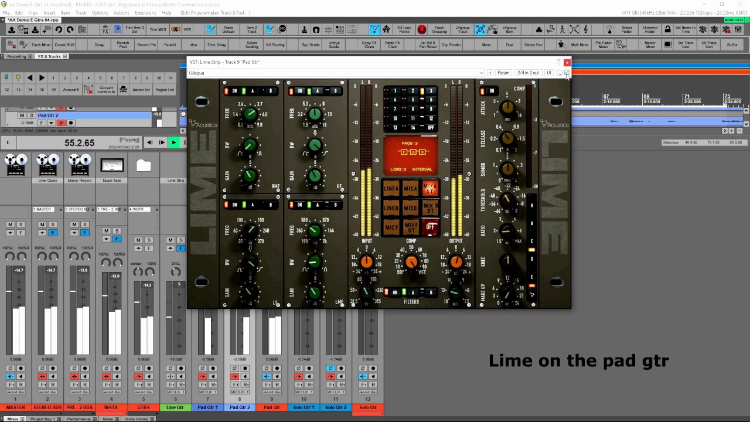Toggle the FILTERS ON switch
The width and height of the screenshot is (750, 422).
point(393,292)
